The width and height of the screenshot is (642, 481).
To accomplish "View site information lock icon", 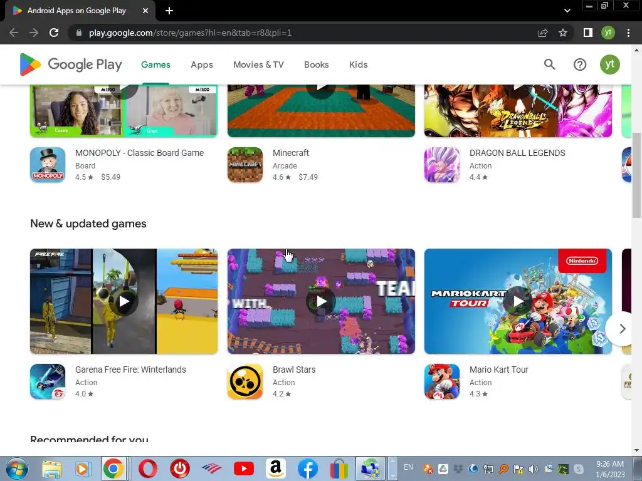I will [x=79, y=33].
